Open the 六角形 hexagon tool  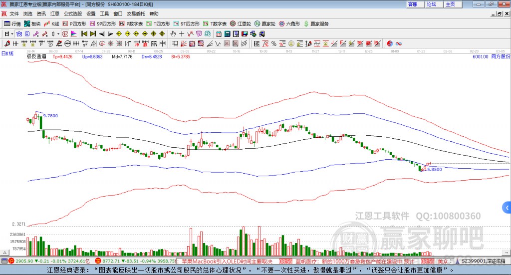[289, 23]
